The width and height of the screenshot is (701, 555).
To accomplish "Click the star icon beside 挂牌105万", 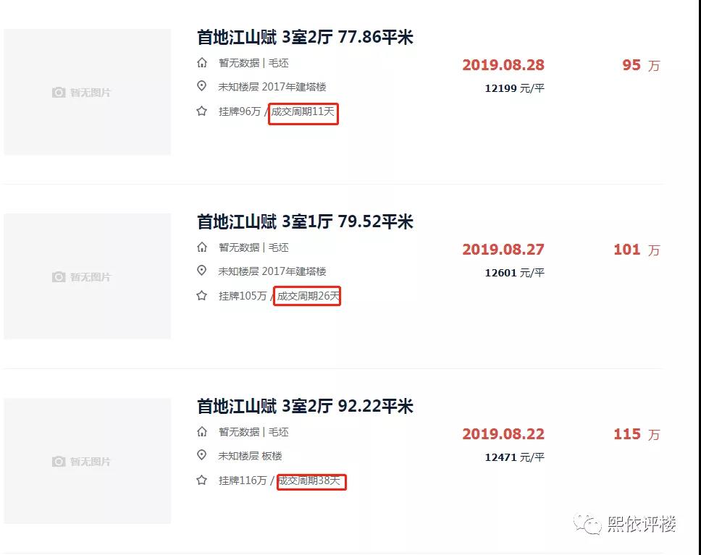I will [x=203, y=295].
